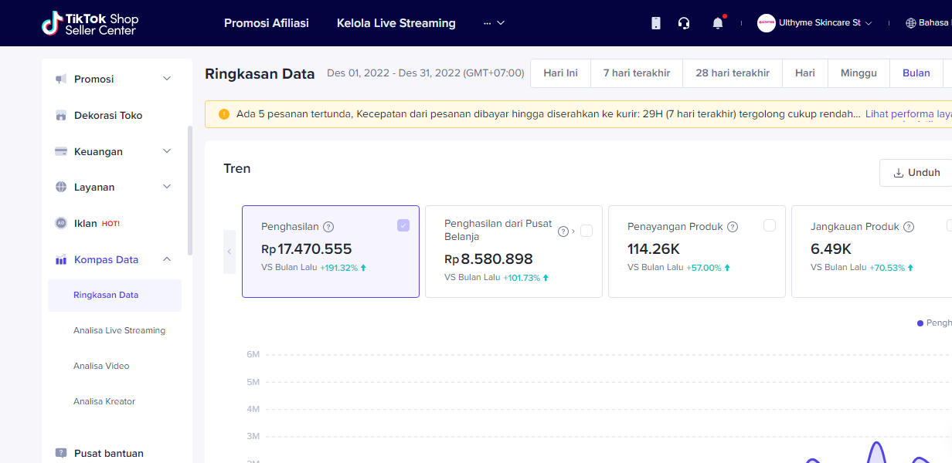Open Analisa Live Streaming menu item
This screenshot has width=952, height=463.
(x=119, y=330)
